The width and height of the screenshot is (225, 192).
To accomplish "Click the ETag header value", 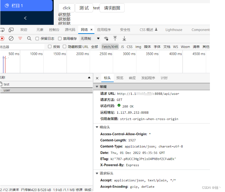I will click(x=143, y=159).
